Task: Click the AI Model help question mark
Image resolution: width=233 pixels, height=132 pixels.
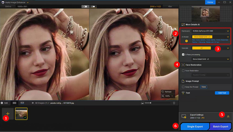Action: tap(186, 41)
